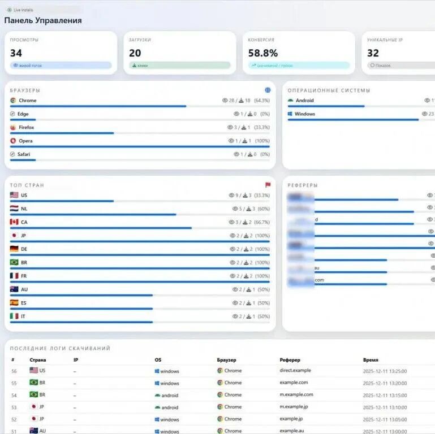
Task: Click the android icon in log row 54
Action: pos(158,395)
